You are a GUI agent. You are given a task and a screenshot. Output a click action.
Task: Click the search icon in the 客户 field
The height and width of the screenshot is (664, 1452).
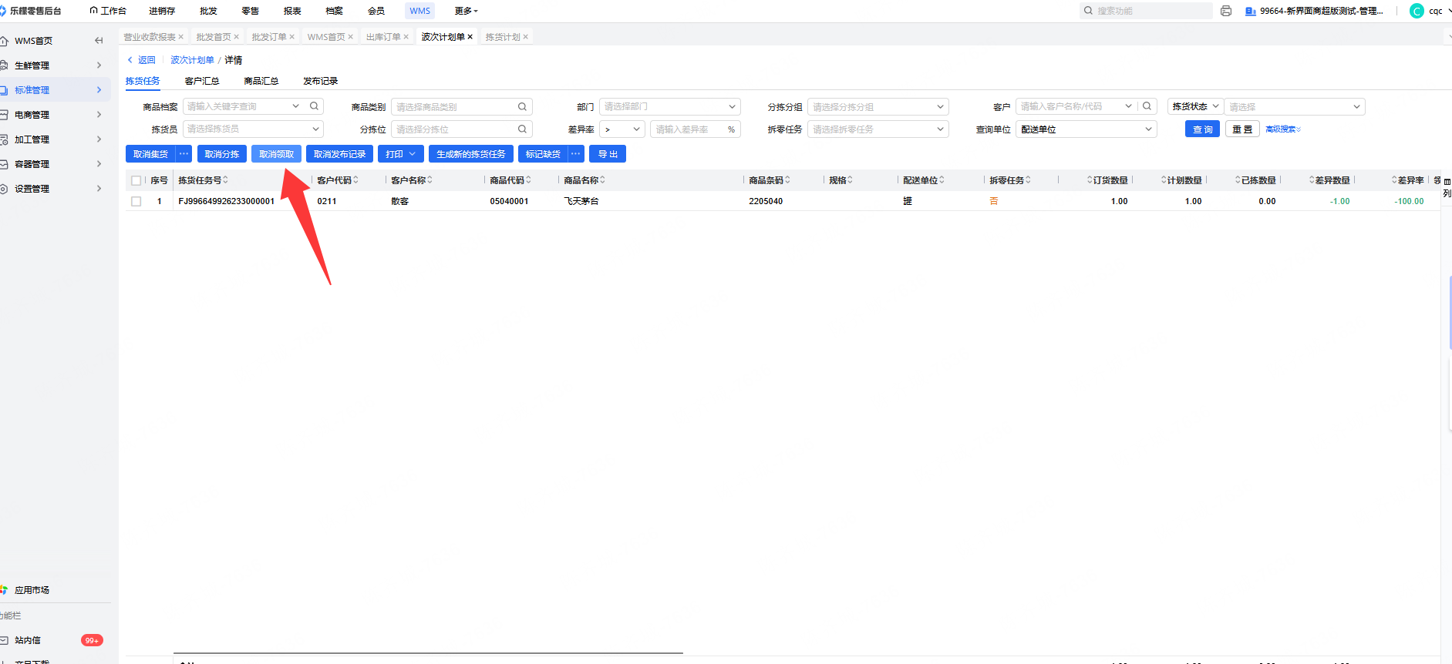pos(1147,106)
